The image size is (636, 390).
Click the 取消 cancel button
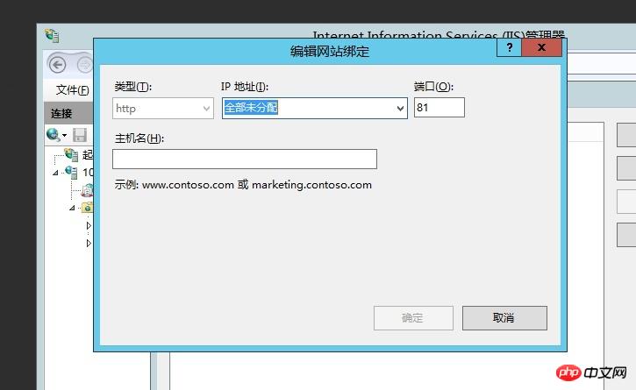(x=504, y=318)
